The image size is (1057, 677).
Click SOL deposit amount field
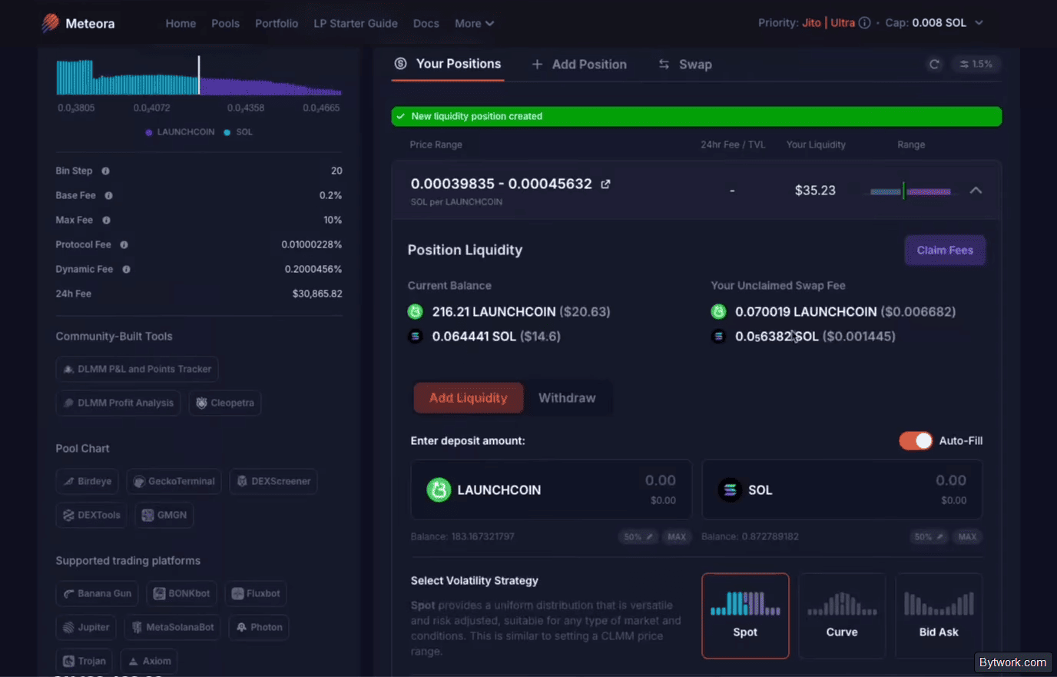click(x=842, y=489)
